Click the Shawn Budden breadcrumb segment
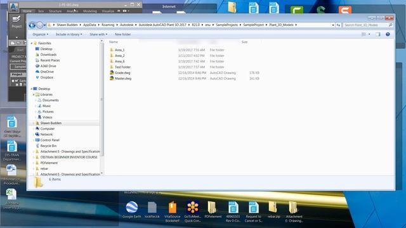406x228 pixels. pyautogui.click(x=67, y=25)
